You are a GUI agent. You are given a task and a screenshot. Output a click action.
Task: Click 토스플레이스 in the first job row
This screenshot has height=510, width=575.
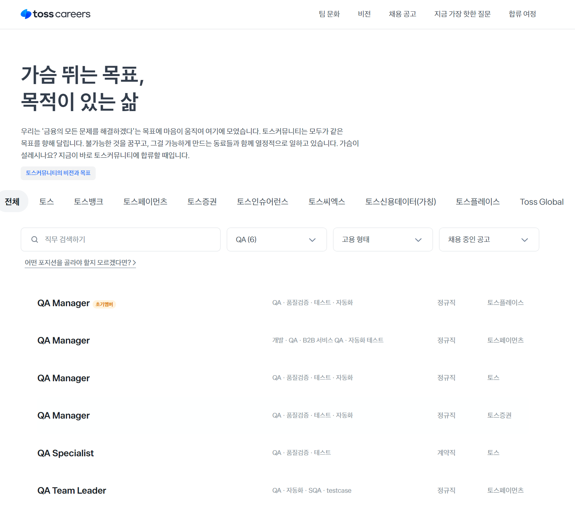(505, 303)
